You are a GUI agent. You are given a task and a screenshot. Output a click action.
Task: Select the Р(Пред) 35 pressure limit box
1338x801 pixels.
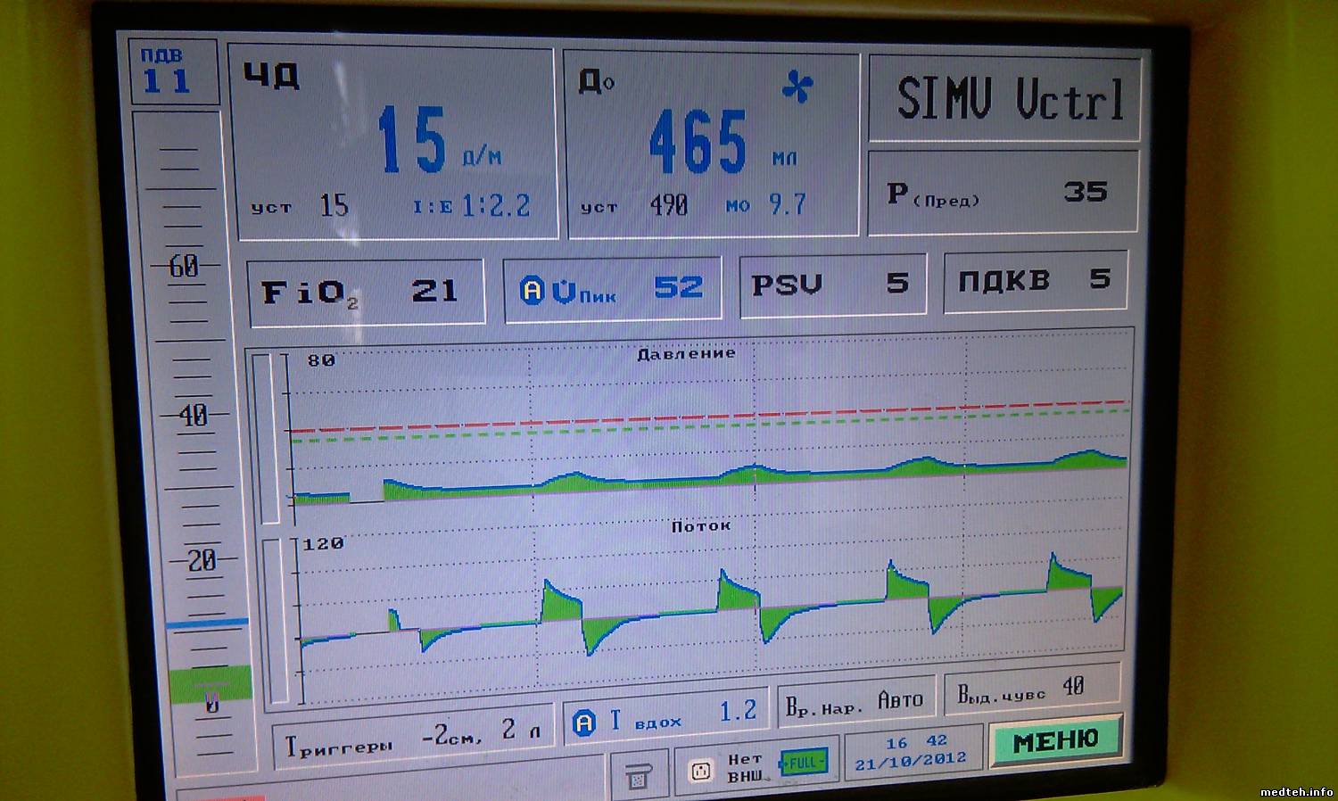point(1003,194)
